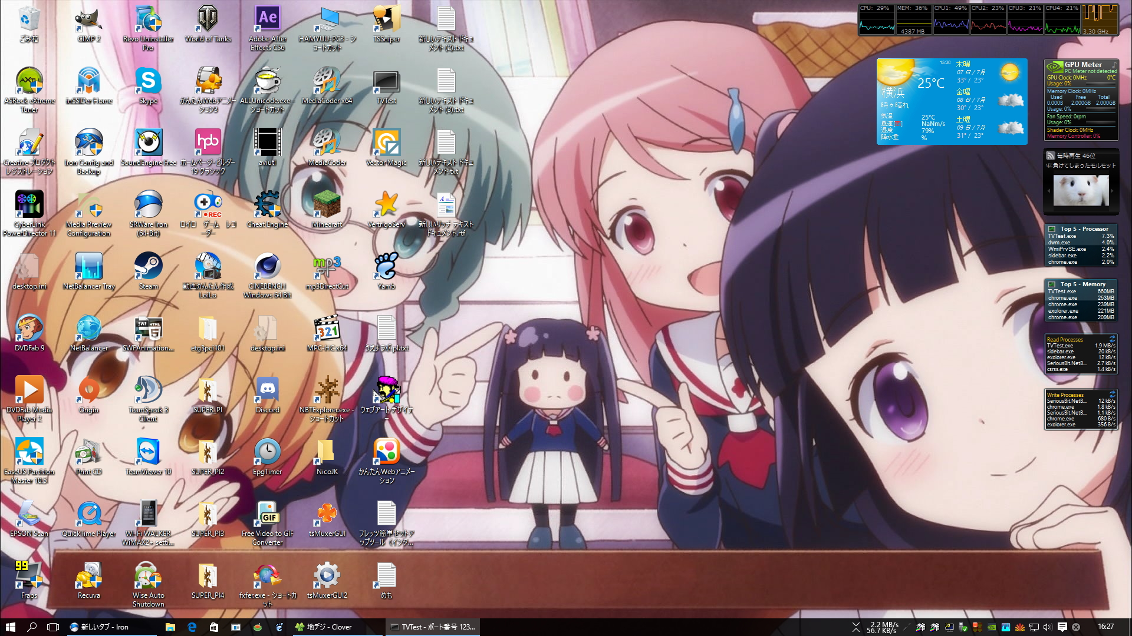
Task: Open the Steam desktop shortcut
Action: point(148,267)
